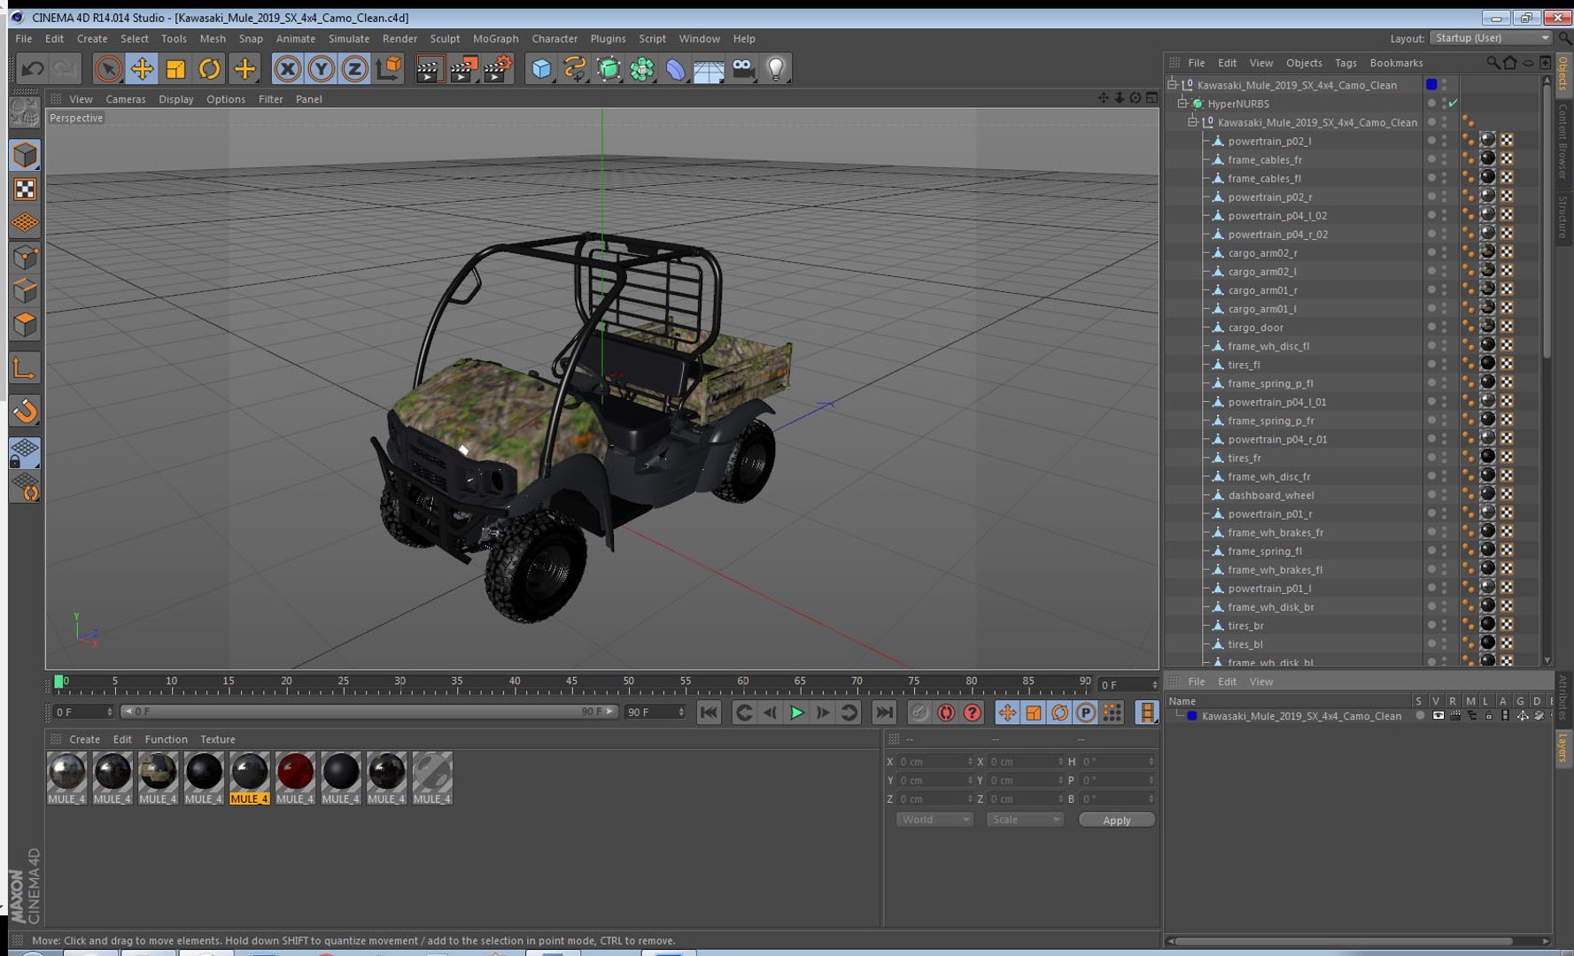
Task: Toggle HyperNURBS green enable checkmark
Action: pos(1454,104)
